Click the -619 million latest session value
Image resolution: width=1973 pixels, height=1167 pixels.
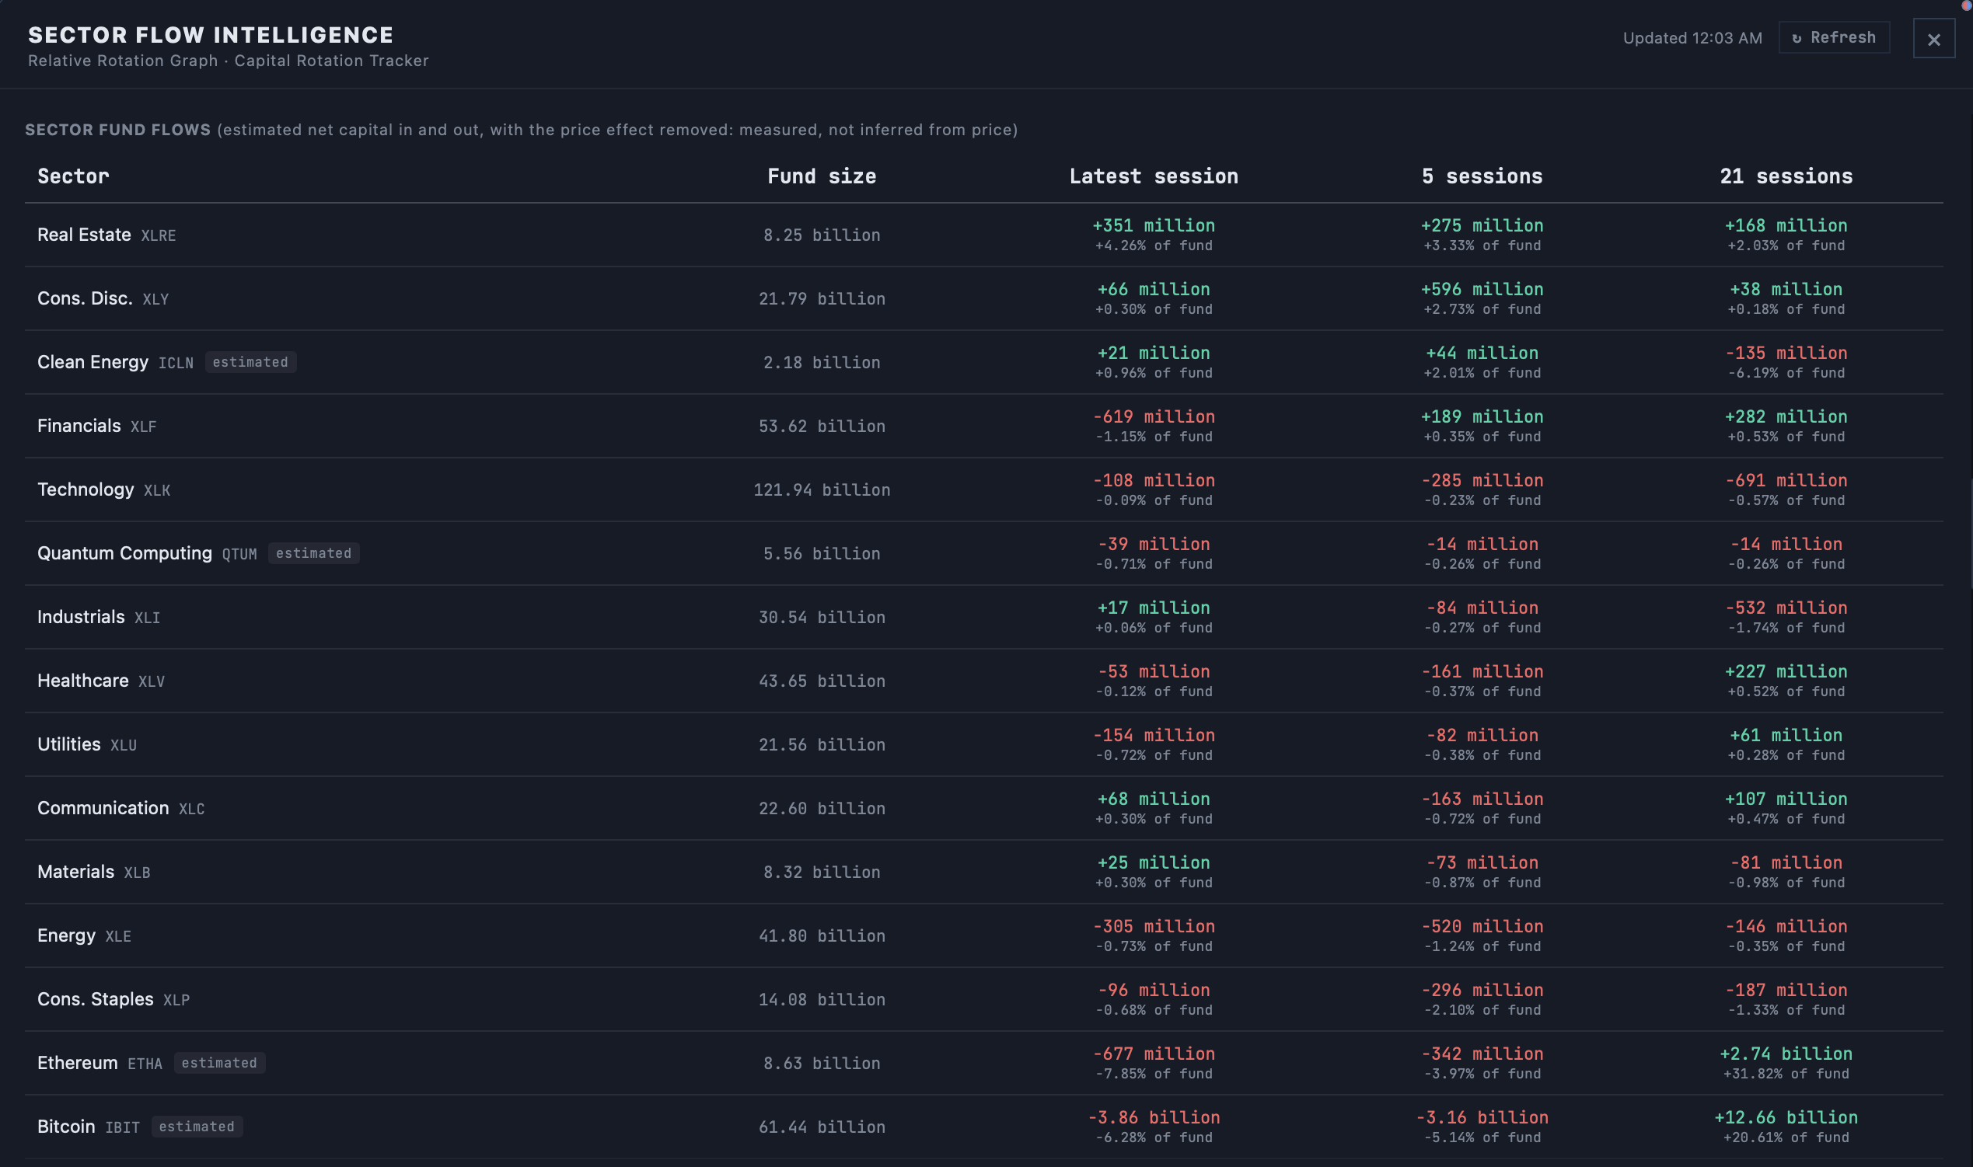click(x=1154, y=416)
